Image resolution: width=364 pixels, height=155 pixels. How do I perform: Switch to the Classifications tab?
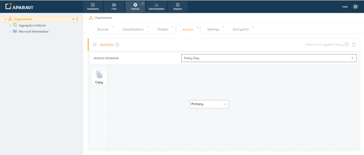coord(133,29)
